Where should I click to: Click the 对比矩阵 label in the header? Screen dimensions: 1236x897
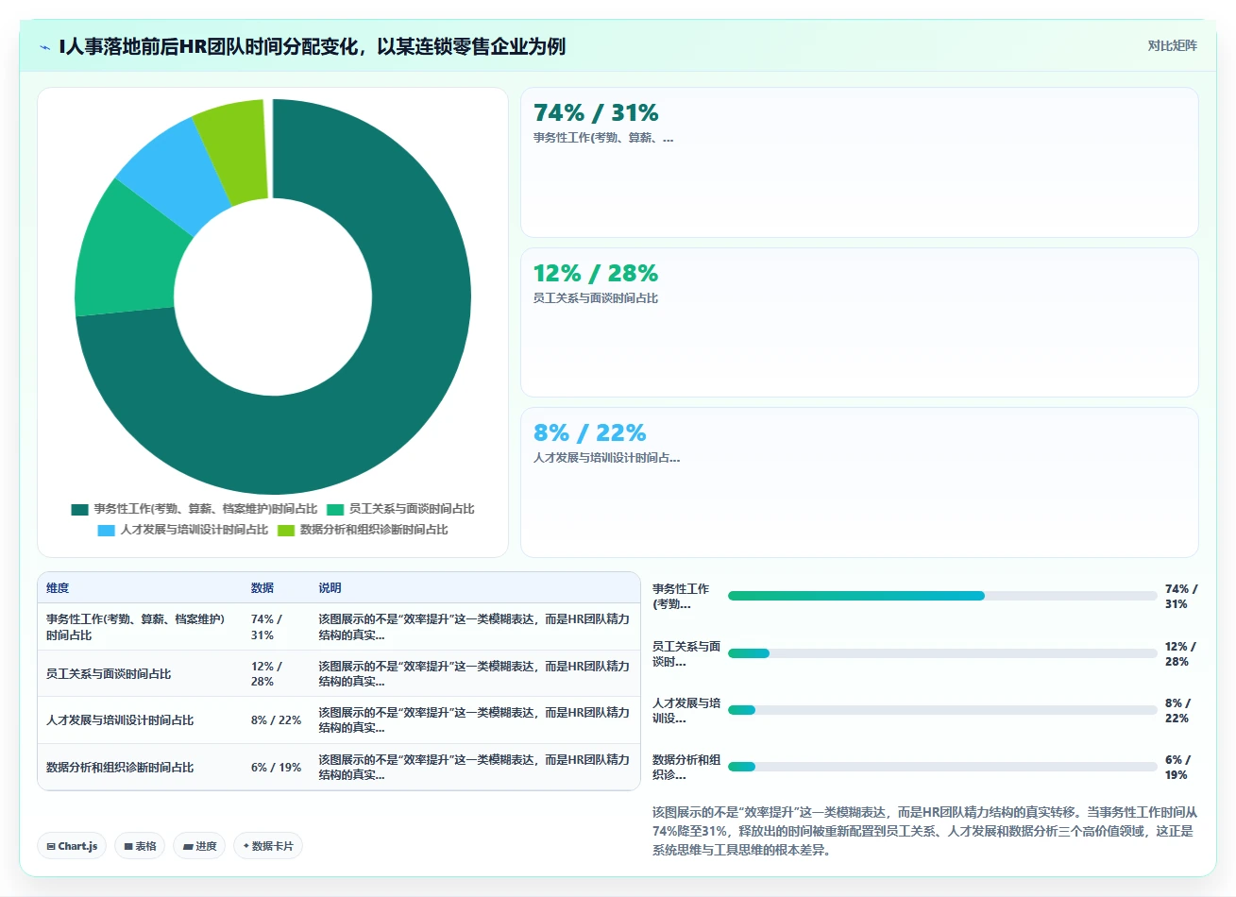click(1172, 45)
